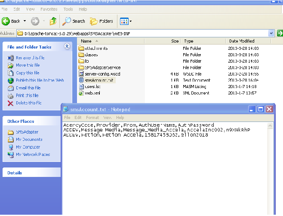Collapse the File and Folder Tasks panel
The width and height of the screenshot is (283, 216).
[67, 47]
